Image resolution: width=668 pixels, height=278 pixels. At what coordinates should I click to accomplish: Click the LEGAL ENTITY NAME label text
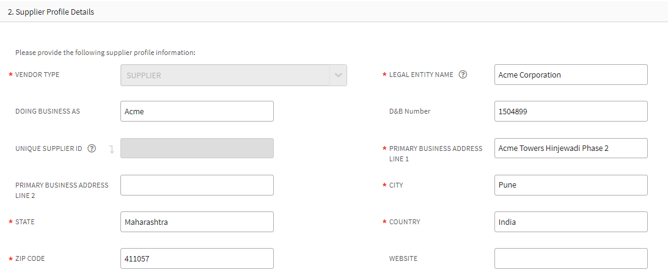pos(421,75)
